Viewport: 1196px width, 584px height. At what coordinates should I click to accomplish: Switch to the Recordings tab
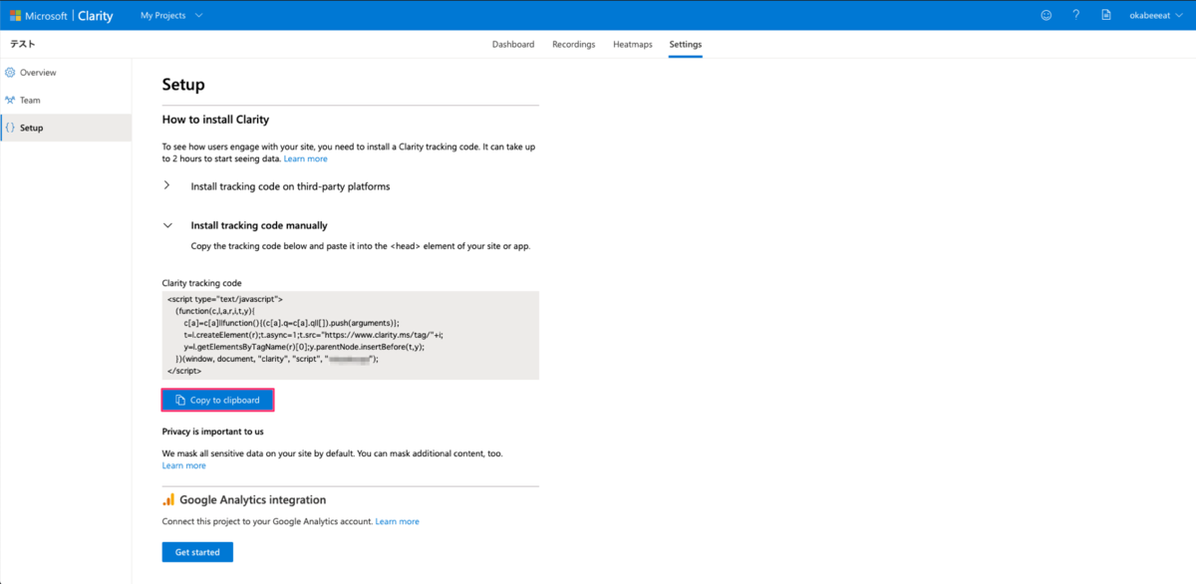tap(574, 45)
